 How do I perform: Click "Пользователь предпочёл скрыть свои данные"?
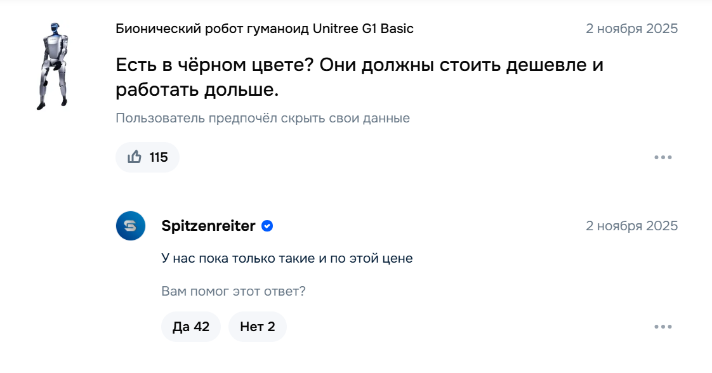point(263,118)
